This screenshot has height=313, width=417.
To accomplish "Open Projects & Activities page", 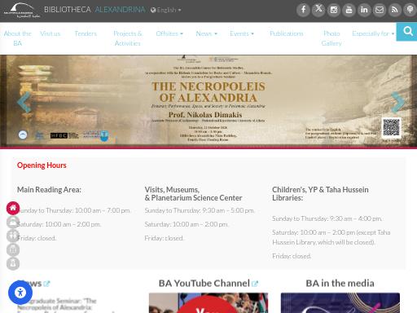I will (x=128, y=38).
